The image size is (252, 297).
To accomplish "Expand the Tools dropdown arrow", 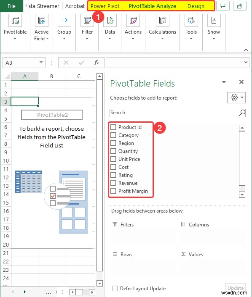I will click(191, 39).
